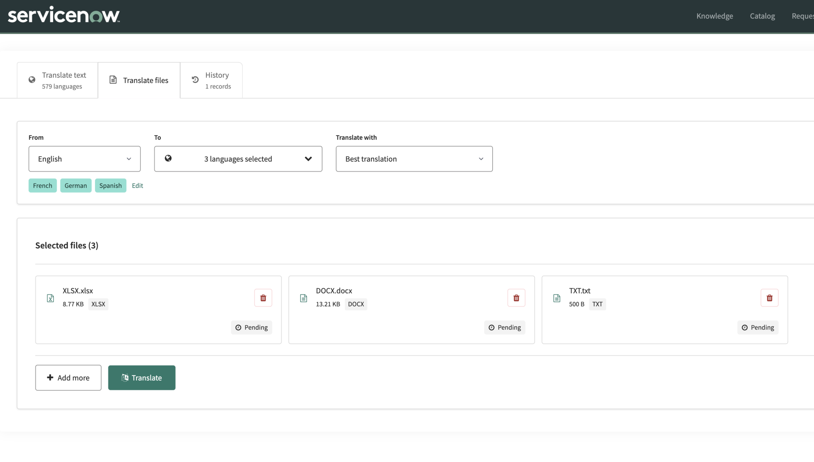Image resolution: width=814 pixels, height=462 pixels.
Task: Click the text file icon beside TXT.txt
Action: (556, 298)
